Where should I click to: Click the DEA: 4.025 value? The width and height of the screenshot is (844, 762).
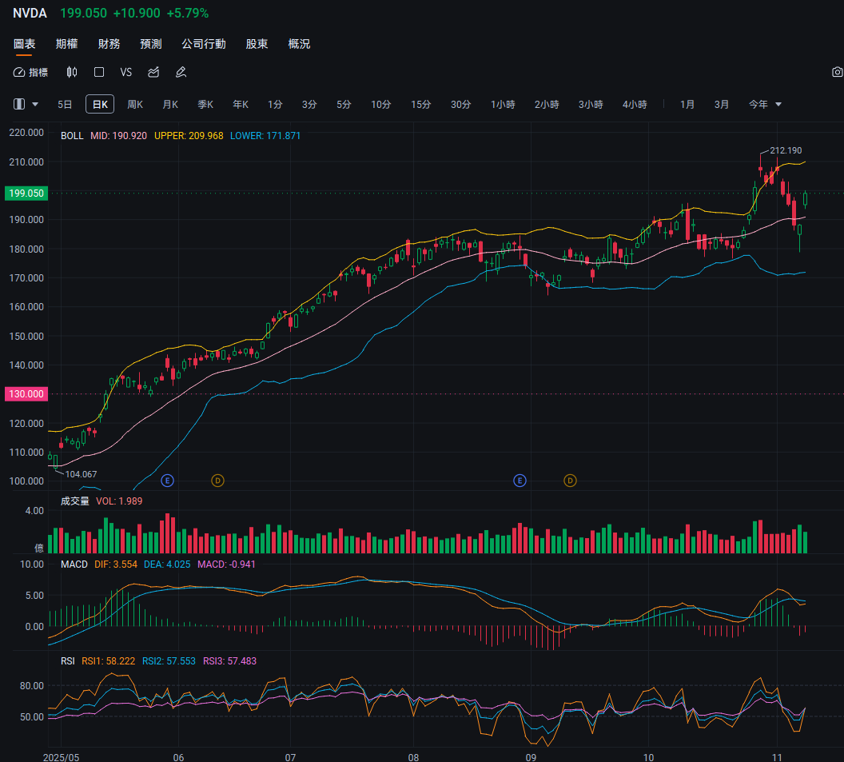tap(167, 565)
